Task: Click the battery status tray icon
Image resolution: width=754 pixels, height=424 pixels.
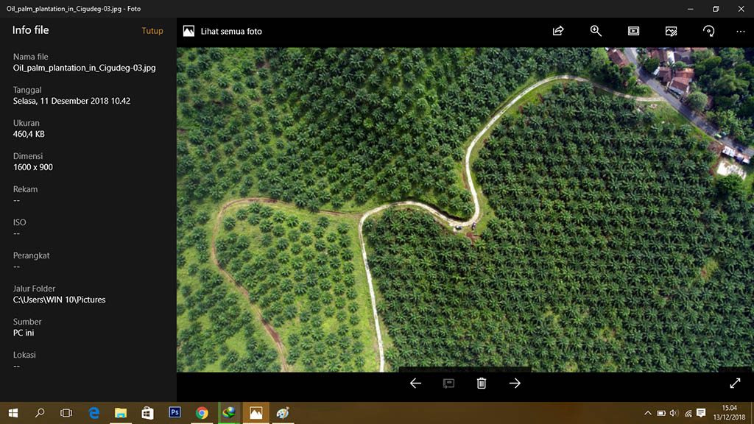Action: [x=661, y=413]
